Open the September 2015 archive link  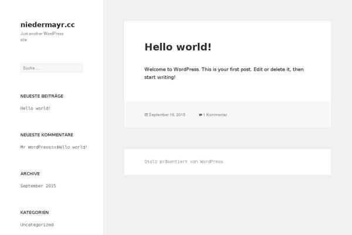[38, 186]
